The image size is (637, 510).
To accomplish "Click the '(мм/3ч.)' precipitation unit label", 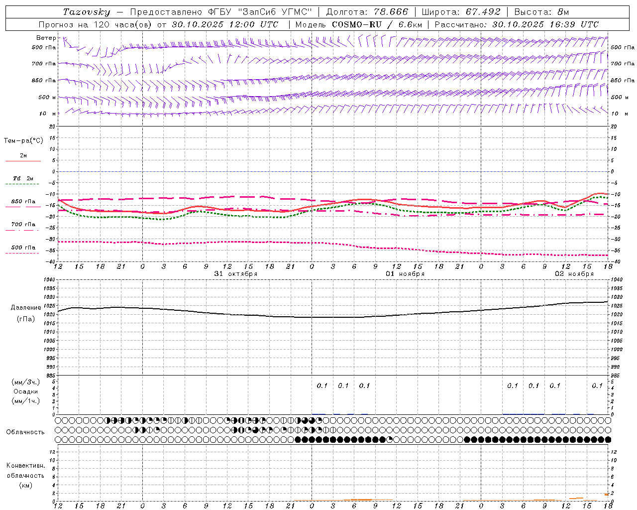I will point(26,382).
